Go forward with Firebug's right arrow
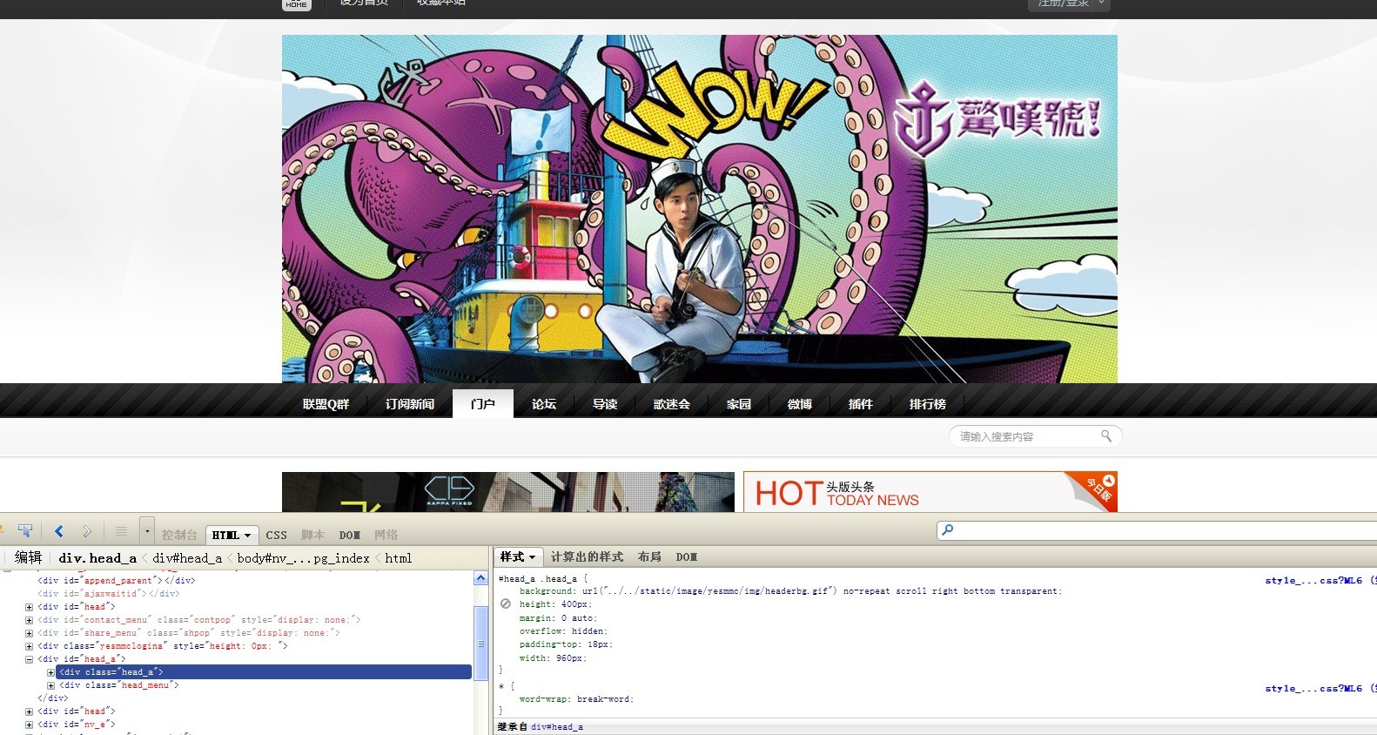This screenshot has height=735, width=1377. coord(87,531)
